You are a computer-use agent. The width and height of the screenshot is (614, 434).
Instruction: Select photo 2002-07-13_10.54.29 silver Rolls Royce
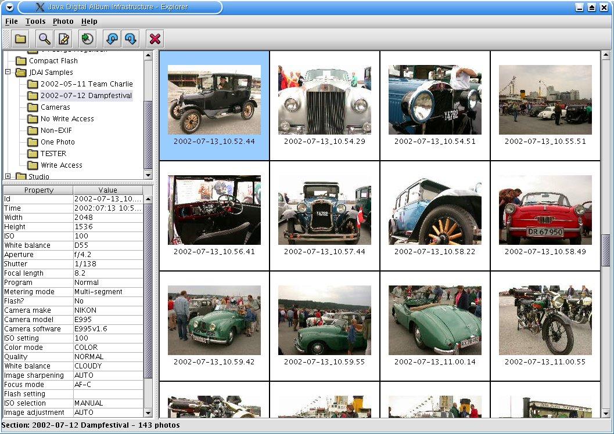pyautogui.click(x=325, y=106)
